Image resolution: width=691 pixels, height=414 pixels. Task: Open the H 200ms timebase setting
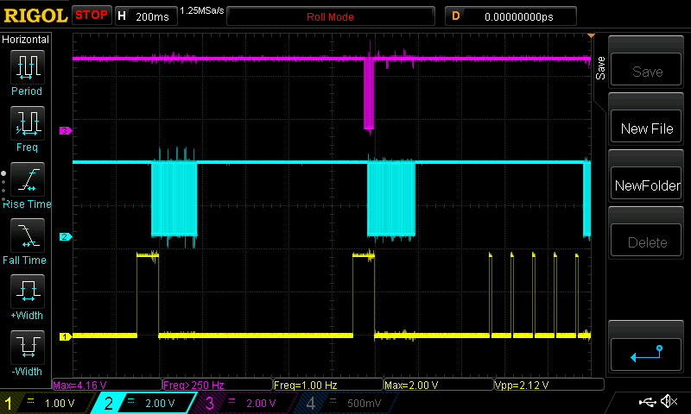click(x=145, y=16)
